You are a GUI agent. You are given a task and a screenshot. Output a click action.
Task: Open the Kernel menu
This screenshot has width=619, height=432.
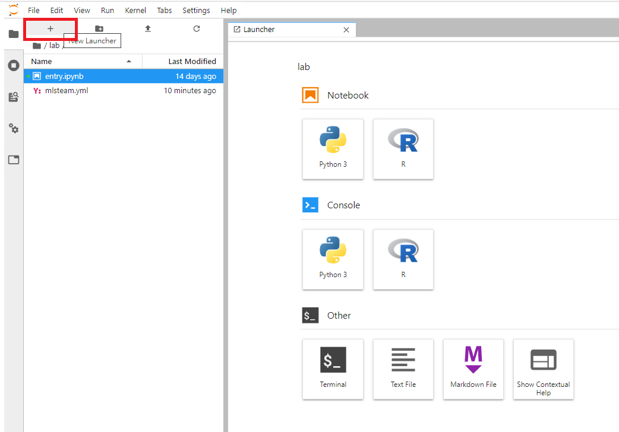point(135,10)
